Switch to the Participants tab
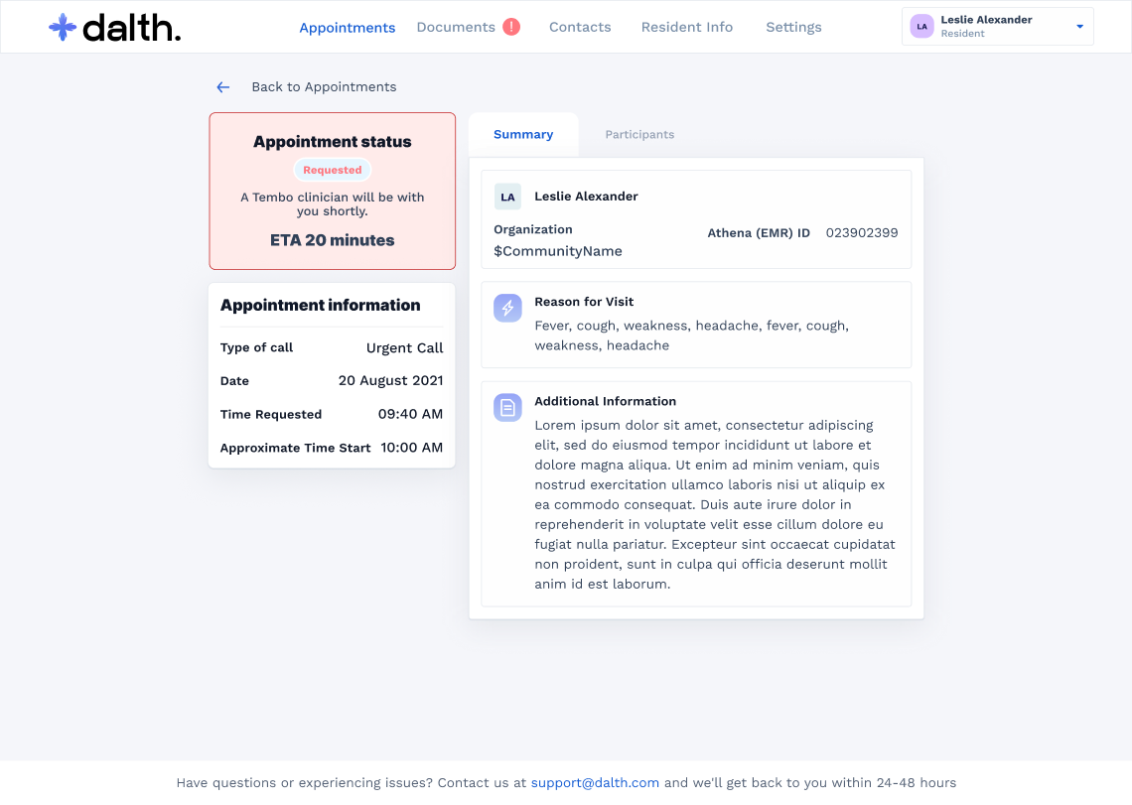This screenshot has width=1132, height=805. [x=639, y=135]
